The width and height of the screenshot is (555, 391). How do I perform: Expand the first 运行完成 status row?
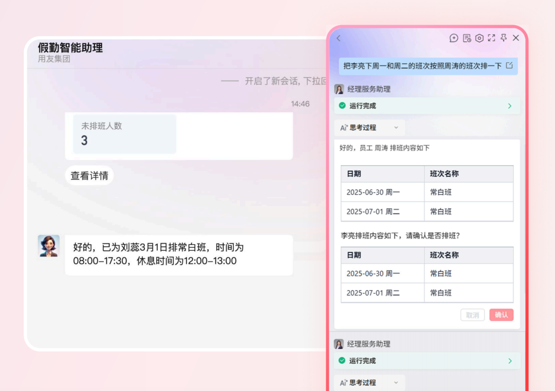coord(509,106)
